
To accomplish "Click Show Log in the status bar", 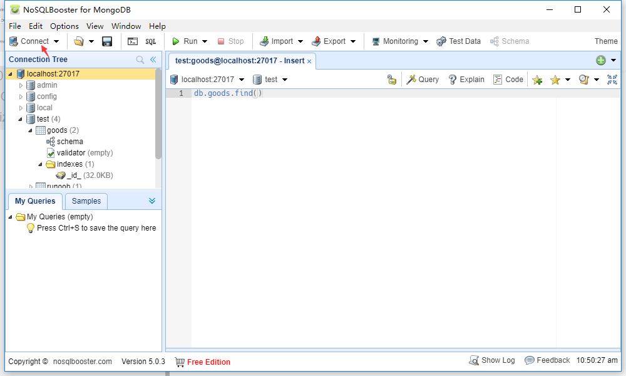I will 493,360.
